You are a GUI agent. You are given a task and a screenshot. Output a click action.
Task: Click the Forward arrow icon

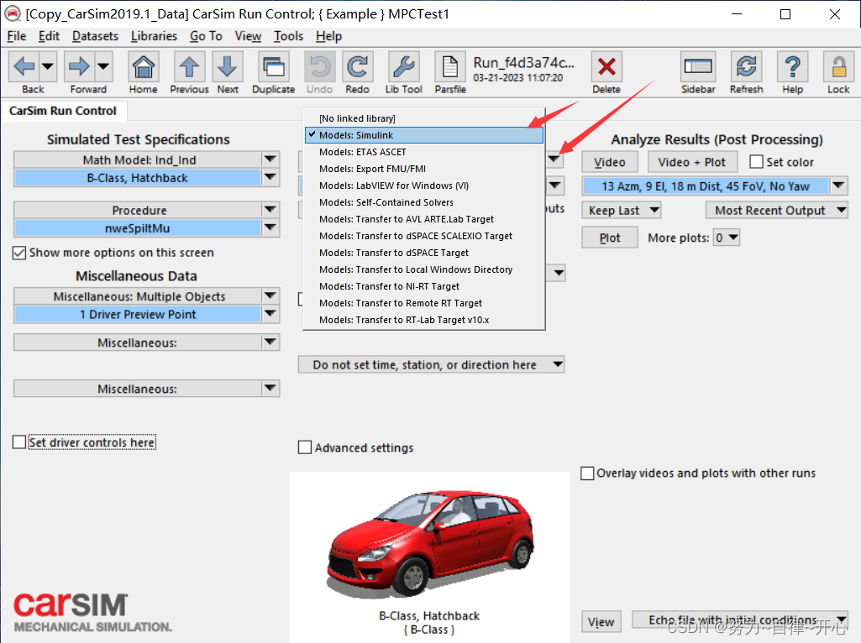tap(79, 67)
